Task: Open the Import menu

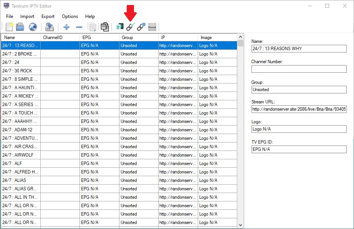Action: (27, 16)
